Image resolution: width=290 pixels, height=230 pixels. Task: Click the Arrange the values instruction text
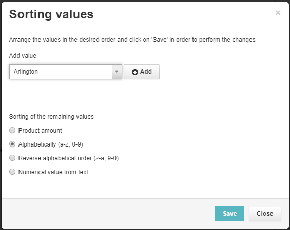(132, 40)
